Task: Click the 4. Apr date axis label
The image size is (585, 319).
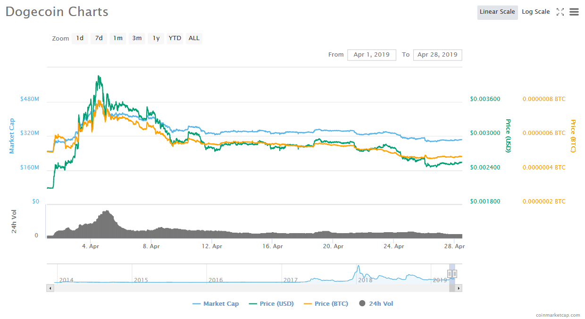Action: pyautogui.click(x=90, y=246)
